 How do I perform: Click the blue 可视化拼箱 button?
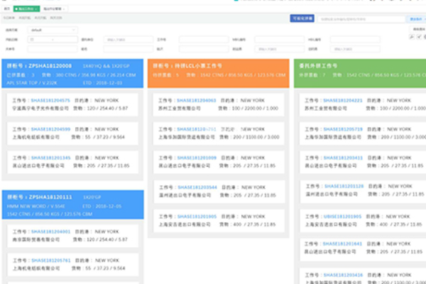click(x=302, y=19)
